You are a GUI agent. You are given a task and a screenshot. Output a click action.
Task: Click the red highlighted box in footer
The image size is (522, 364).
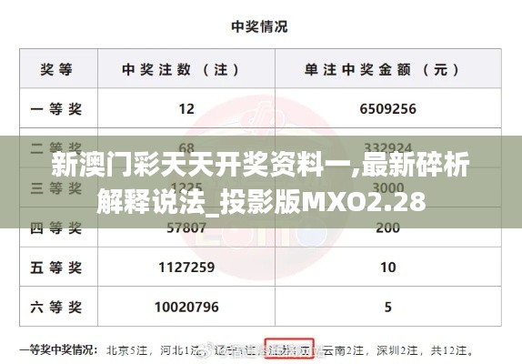click(x=289, y=349)
